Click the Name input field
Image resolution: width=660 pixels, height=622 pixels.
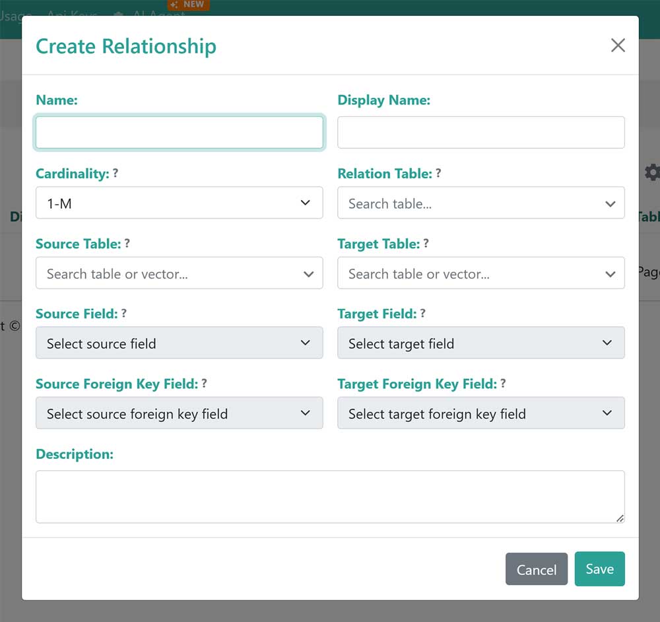click(180, 132)
